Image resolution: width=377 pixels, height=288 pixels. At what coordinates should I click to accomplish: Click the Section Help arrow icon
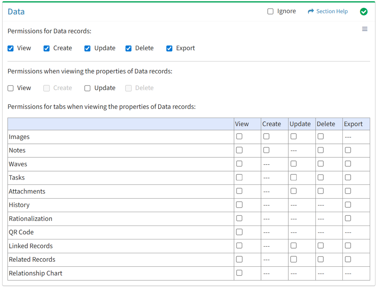click(311, 11)
